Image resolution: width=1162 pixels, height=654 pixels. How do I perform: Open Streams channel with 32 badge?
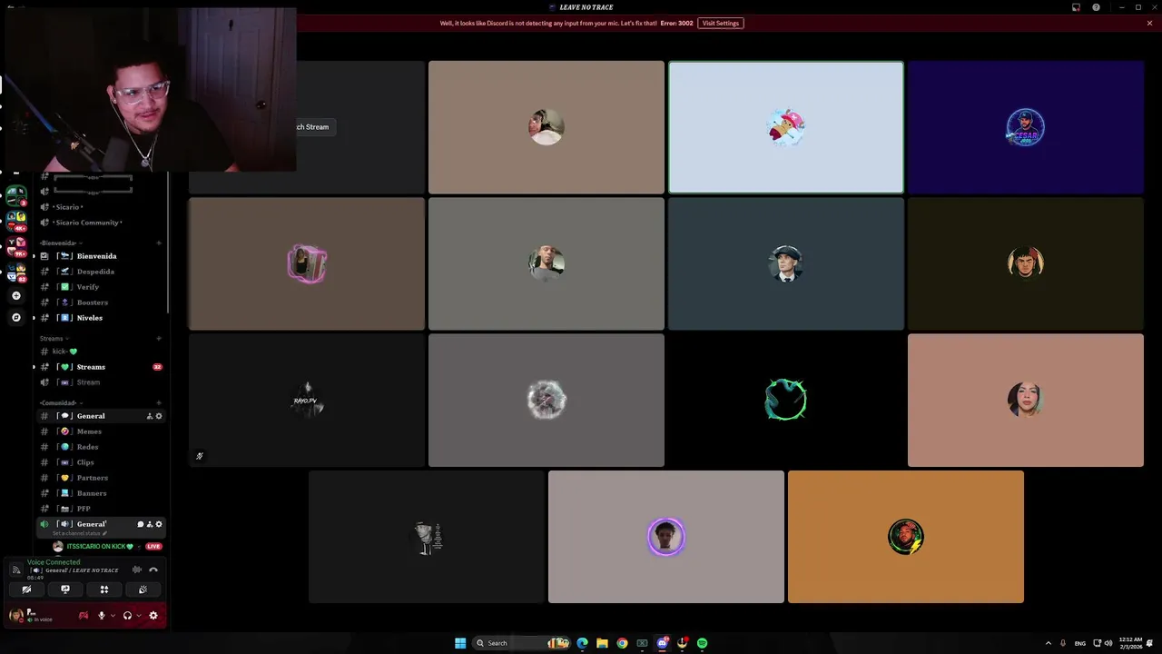(101, 367)
